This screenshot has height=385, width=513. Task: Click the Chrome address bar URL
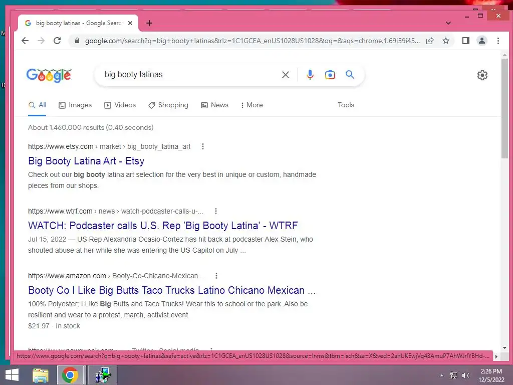(252, 41)
